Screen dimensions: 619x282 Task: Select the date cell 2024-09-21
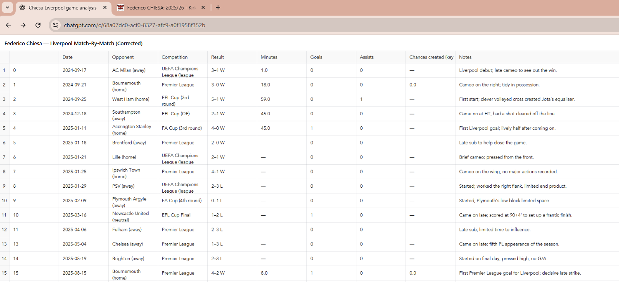[83, 85]
